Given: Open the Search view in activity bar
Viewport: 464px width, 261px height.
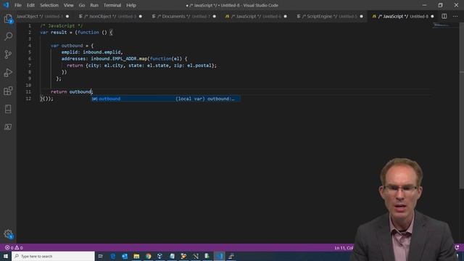Looking at the screenshot, I should [x=8, y=36].
